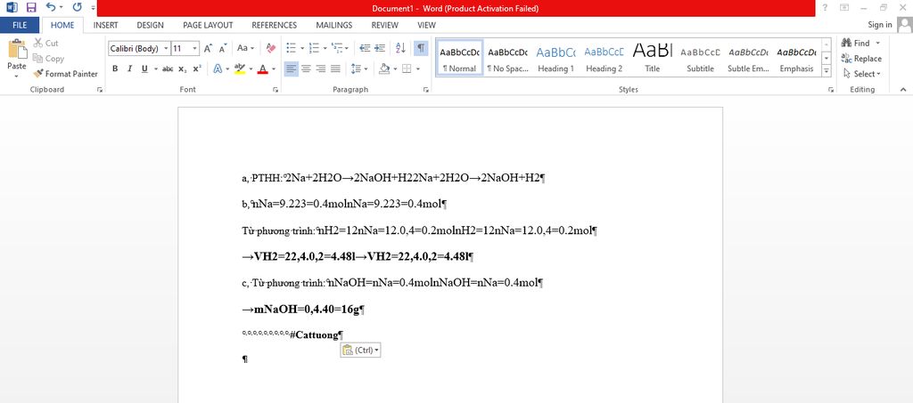Switch to PAGE LAYOUT tab
This screenshot has height=403, width=913.
(208, 25)
